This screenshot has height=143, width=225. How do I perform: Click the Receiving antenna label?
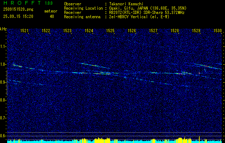click(x=82, y=17)
